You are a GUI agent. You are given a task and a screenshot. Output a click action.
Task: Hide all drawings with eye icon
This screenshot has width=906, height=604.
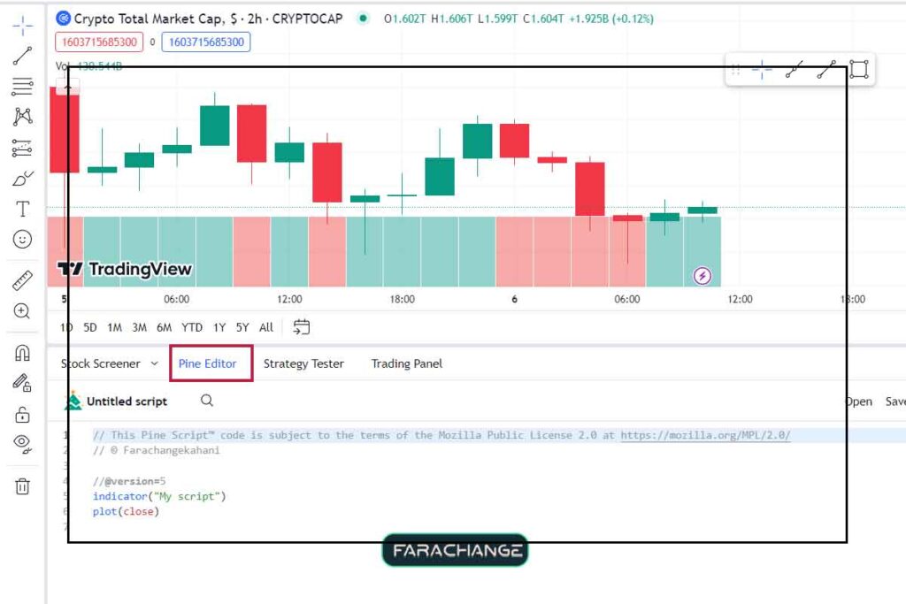tap(22, 443)
